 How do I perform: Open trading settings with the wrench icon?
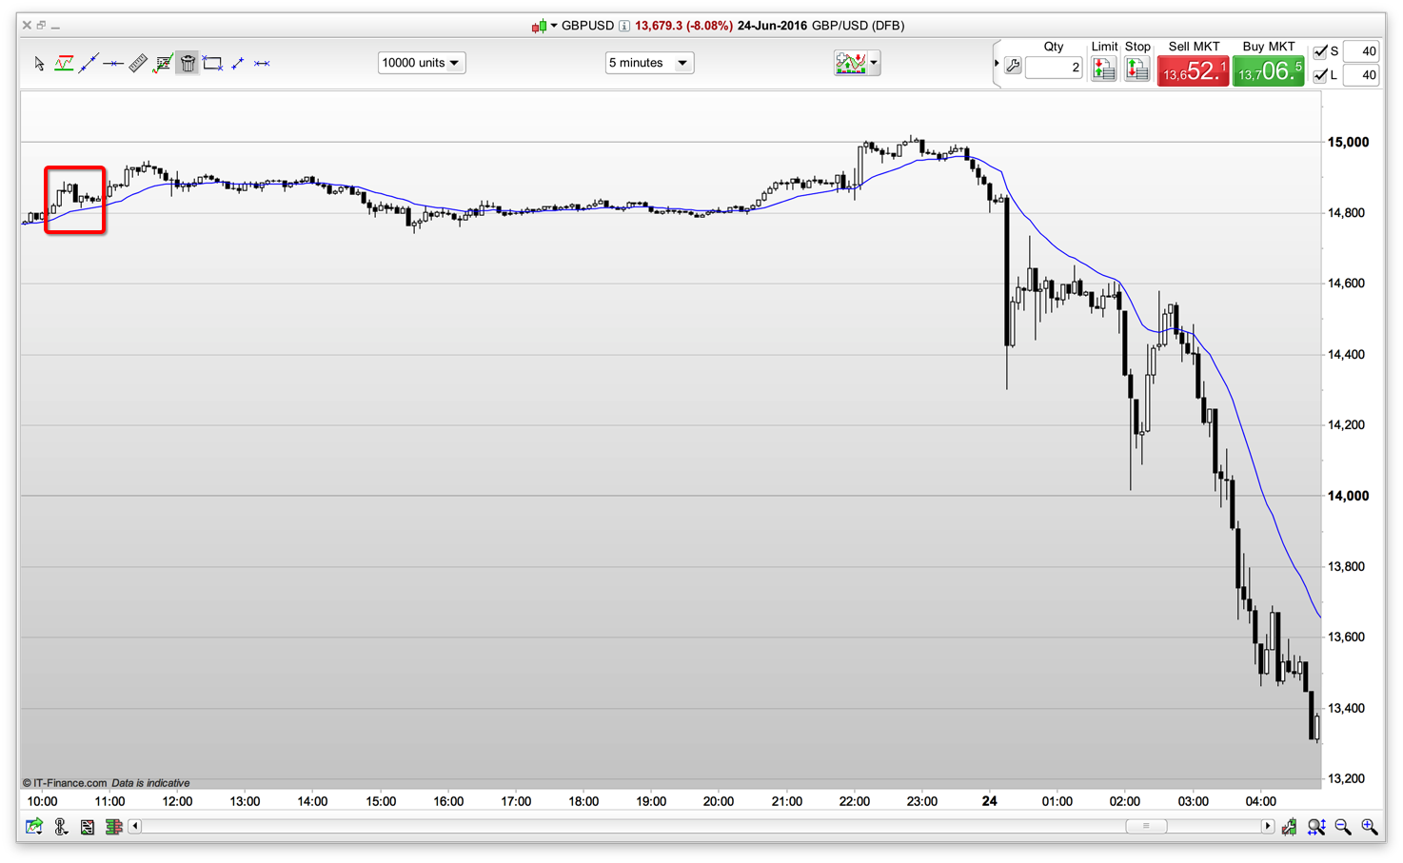(1013, 67)
